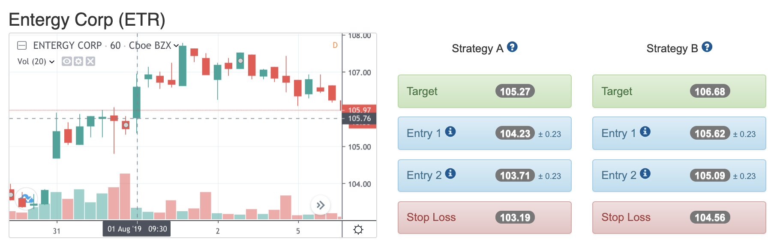Show info for Strategy B Entry 2

pos(645,173)
